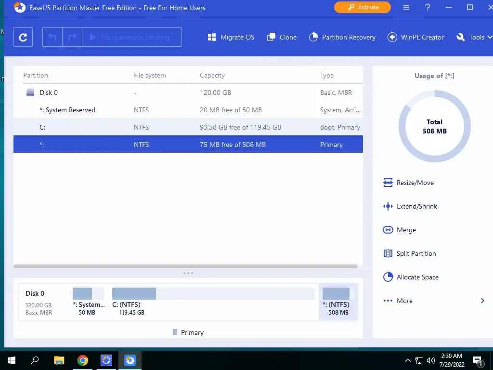This screenshot has width=493, height=370.
Task: Click the horizontal scrollbar under partition list
Action: click(185, 266)
